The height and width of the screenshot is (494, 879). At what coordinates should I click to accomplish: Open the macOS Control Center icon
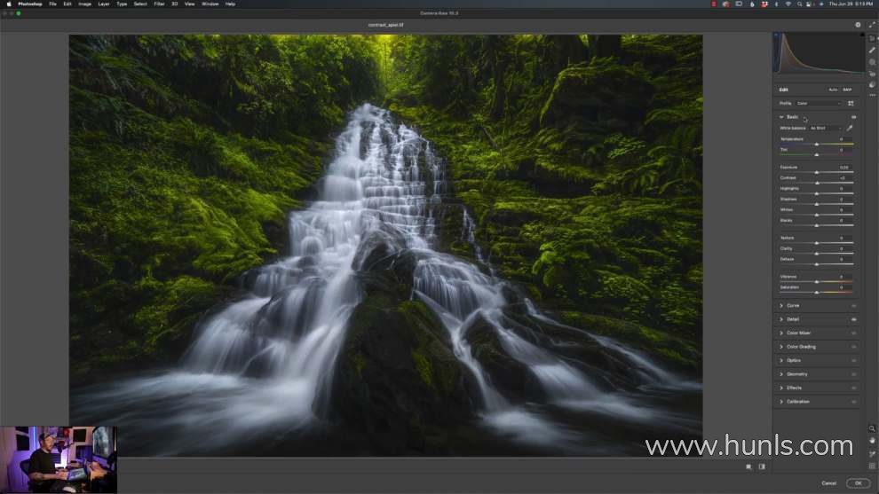coord(810,4)
